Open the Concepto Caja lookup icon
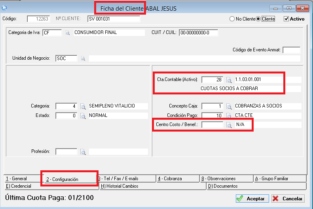This screenshot has width=313, height=209. (229, 106)
